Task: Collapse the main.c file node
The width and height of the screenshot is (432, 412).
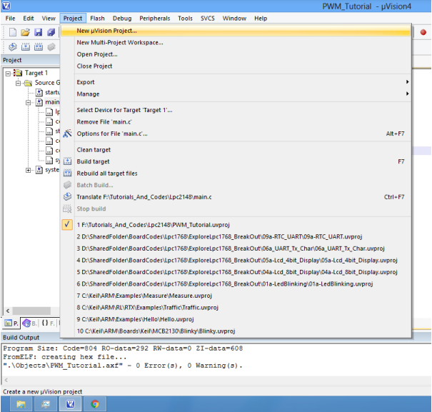Action: pyautogui.click(x=29, y=102)
